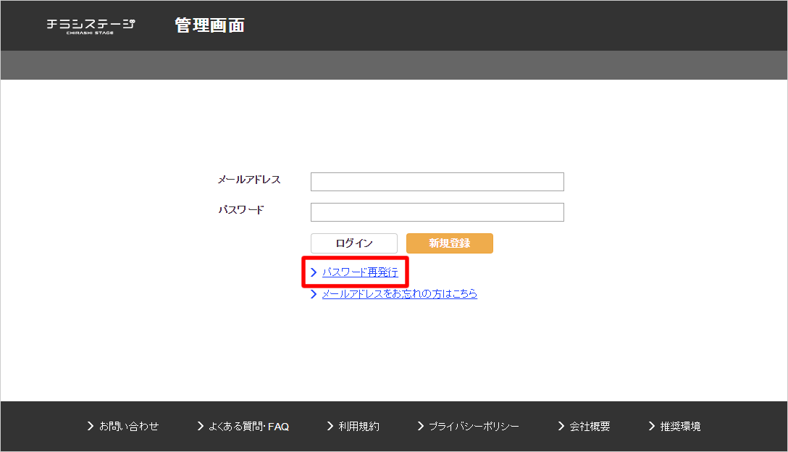The height and width of the screenshot is (452, 788).
Task: Click the Chirashi Stage logo
Action: tap(91, 25)
